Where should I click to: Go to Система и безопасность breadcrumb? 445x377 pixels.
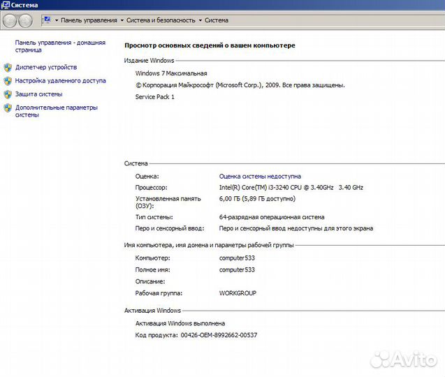click(x=161, y=20)
